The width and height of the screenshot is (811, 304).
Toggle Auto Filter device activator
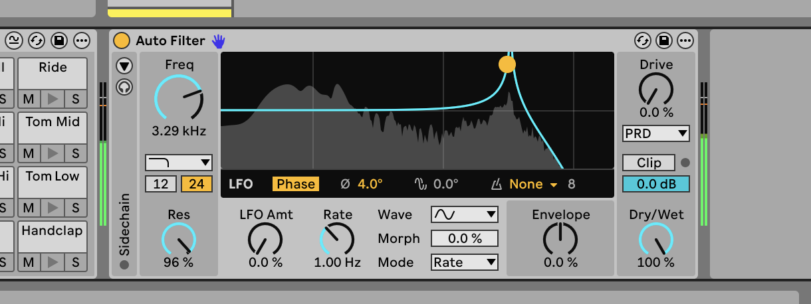122,40
